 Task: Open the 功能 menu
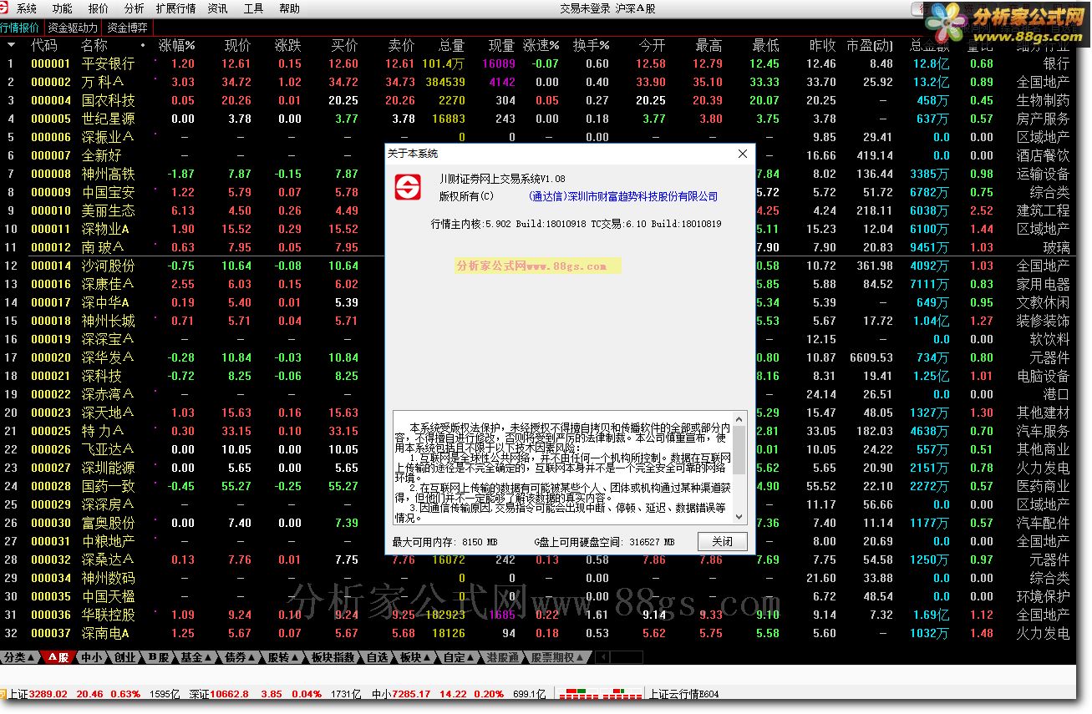[x=62, y=9]
